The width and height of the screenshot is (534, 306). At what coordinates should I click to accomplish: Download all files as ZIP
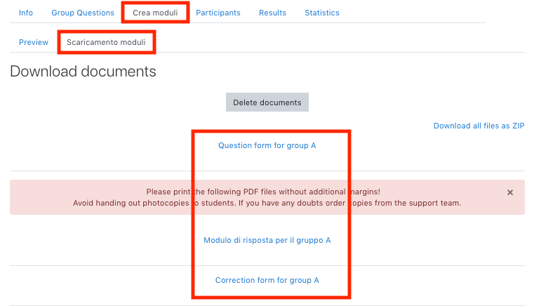(479, 126)
